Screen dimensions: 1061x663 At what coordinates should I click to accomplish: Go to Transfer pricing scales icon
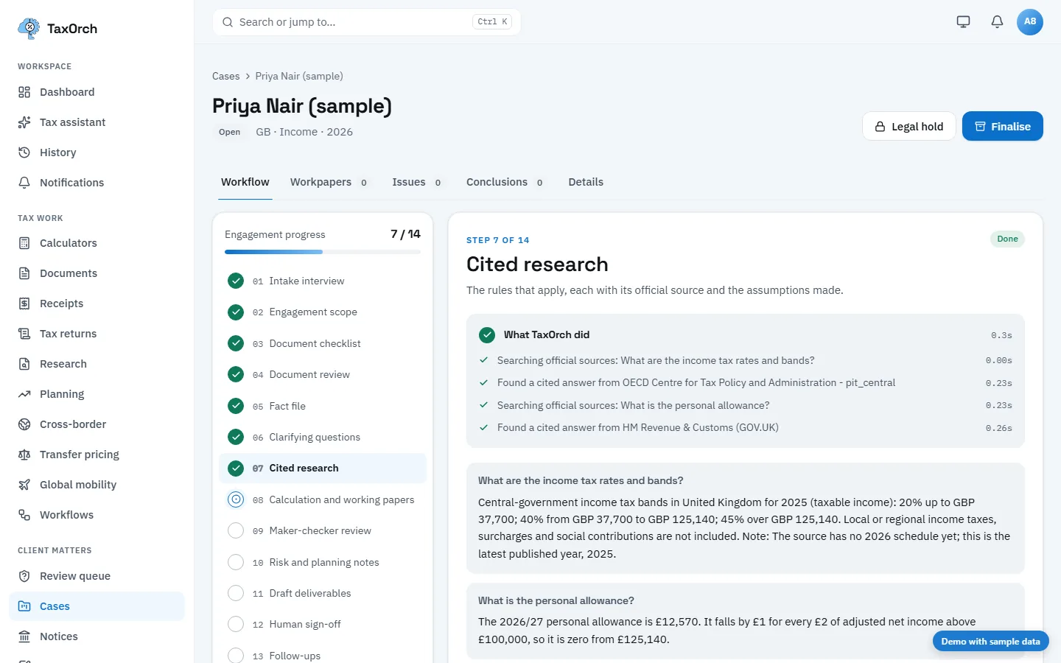click(24, 455)
